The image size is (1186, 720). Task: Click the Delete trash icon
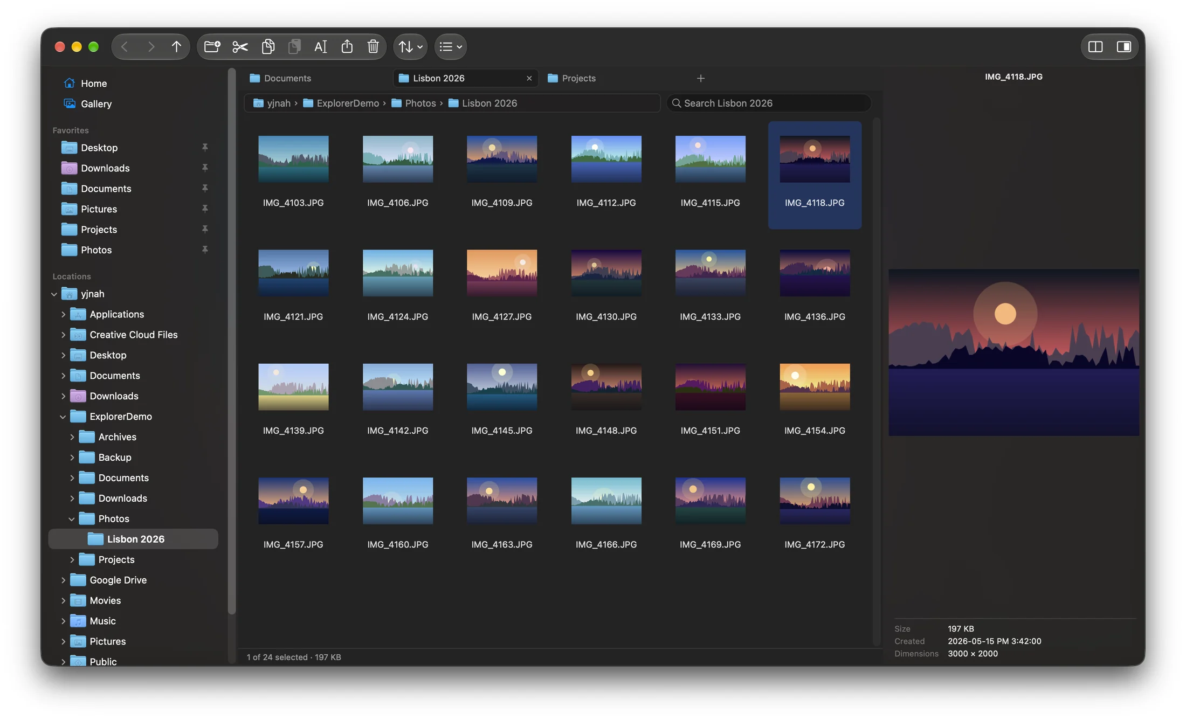click(373, 47)
